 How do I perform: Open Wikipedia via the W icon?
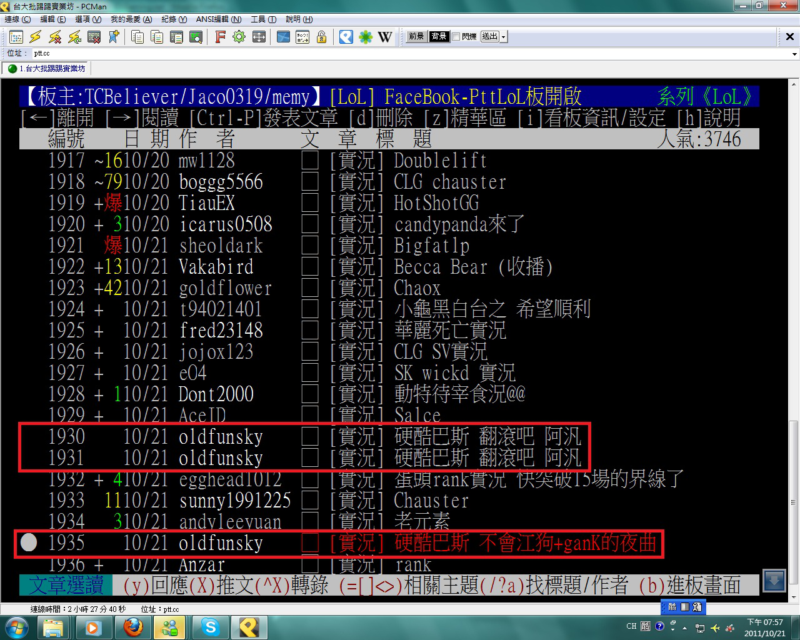pyautogui.click(x=385, y=37)
